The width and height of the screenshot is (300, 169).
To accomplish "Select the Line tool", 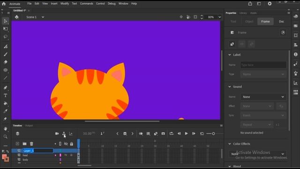I will (5, 78).
